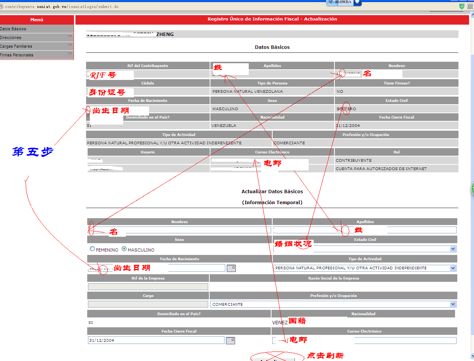Click the Fecha Cierre Fiscal date field

coord(156,340)
